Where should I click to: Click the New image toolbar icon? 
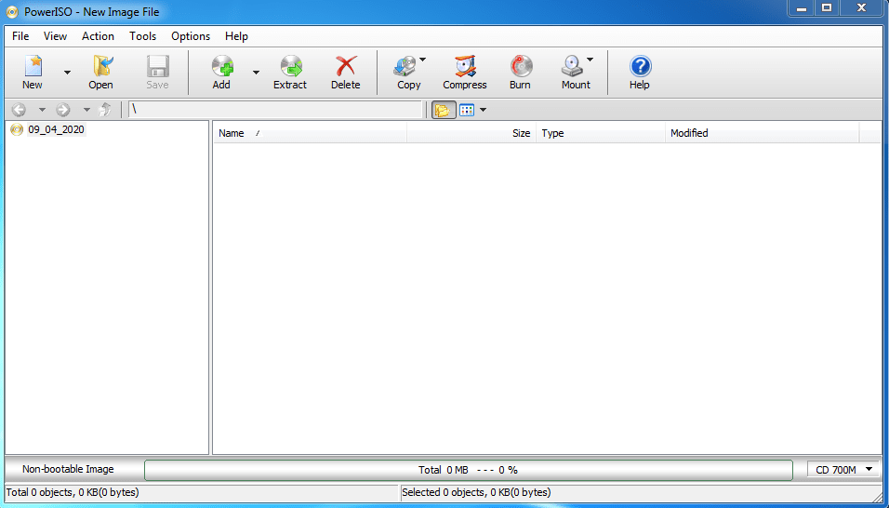tap(33, 72)
